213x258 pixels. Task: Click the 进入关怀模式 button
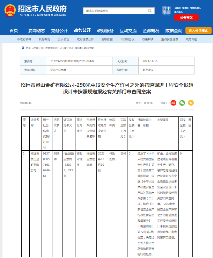pyautogui.click(x=198, y=30)
